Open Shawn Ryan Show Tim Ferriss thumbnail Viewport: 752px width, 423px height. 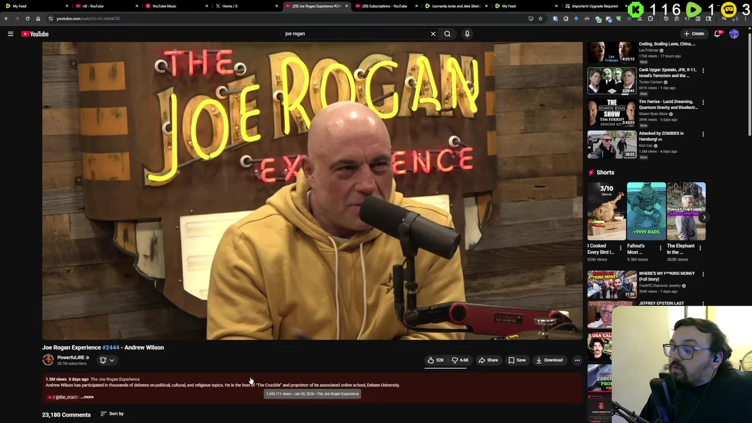tap(612, 112)
